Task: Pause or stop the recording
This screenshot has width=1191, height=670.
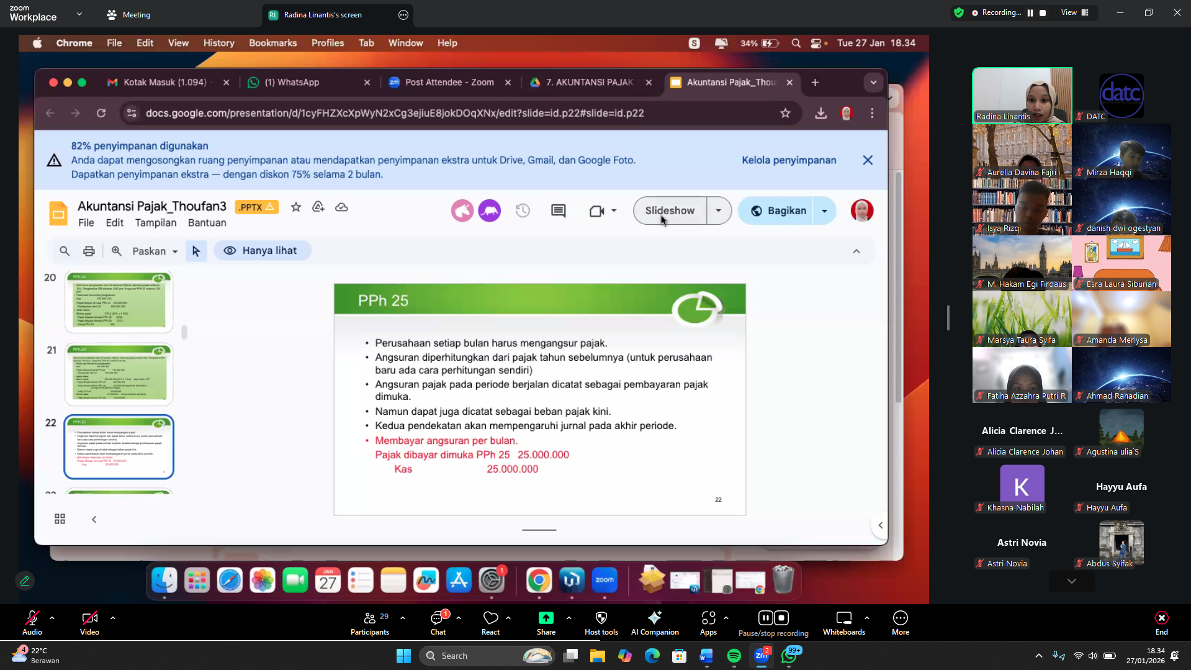Action: [x=773, y=618]
